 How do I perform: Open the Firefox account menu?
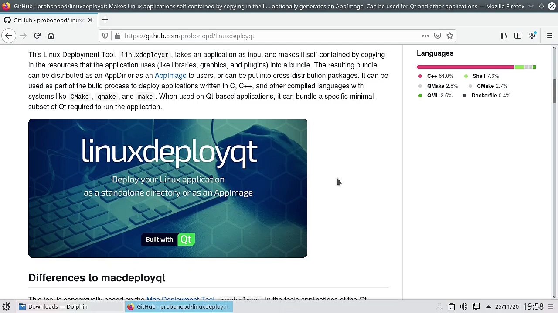532,36
